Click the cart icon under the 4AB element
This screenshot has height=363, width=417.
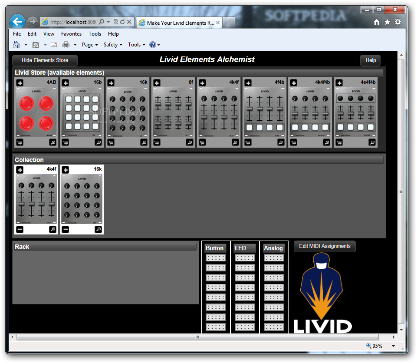[x=20, y=142]
